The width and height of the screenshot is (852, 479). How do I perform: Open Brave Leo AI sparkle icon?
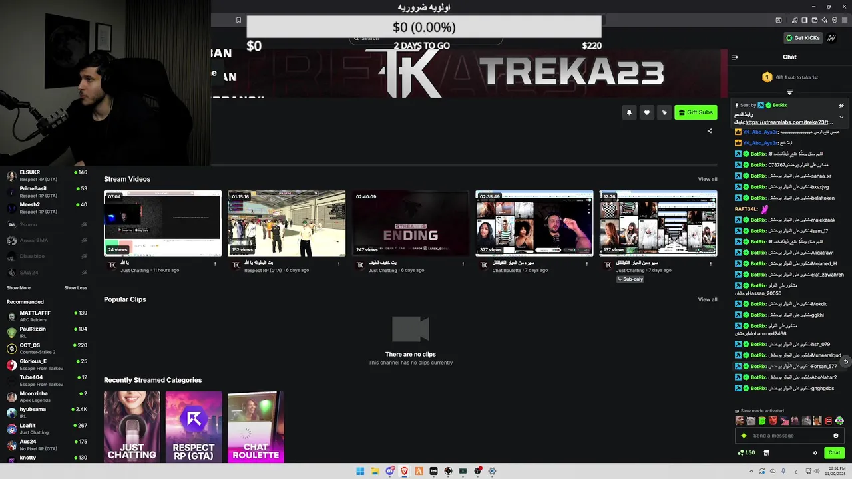click(x=825, y=20)
